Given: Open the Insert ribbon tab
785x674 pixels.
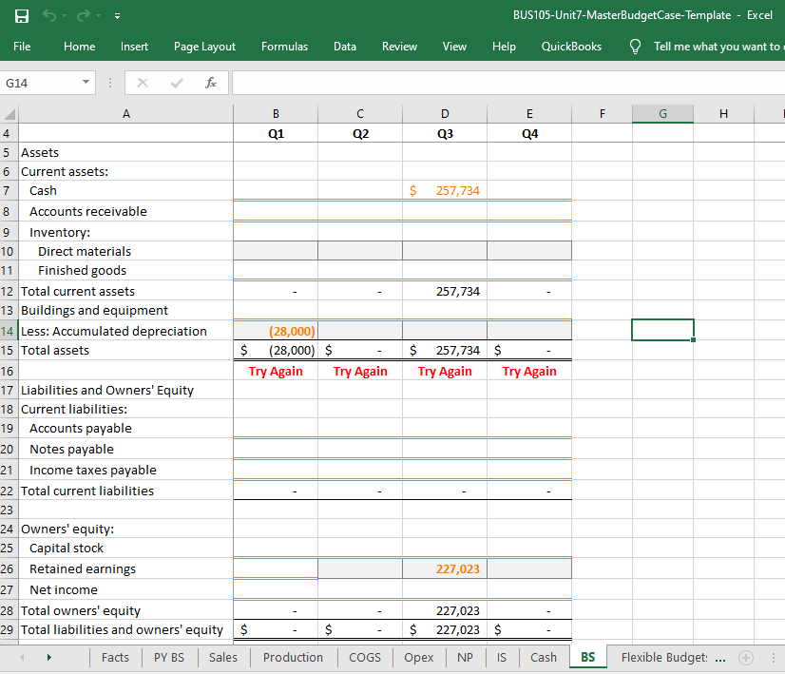Looking at the screenshot, I should [134, 47].
